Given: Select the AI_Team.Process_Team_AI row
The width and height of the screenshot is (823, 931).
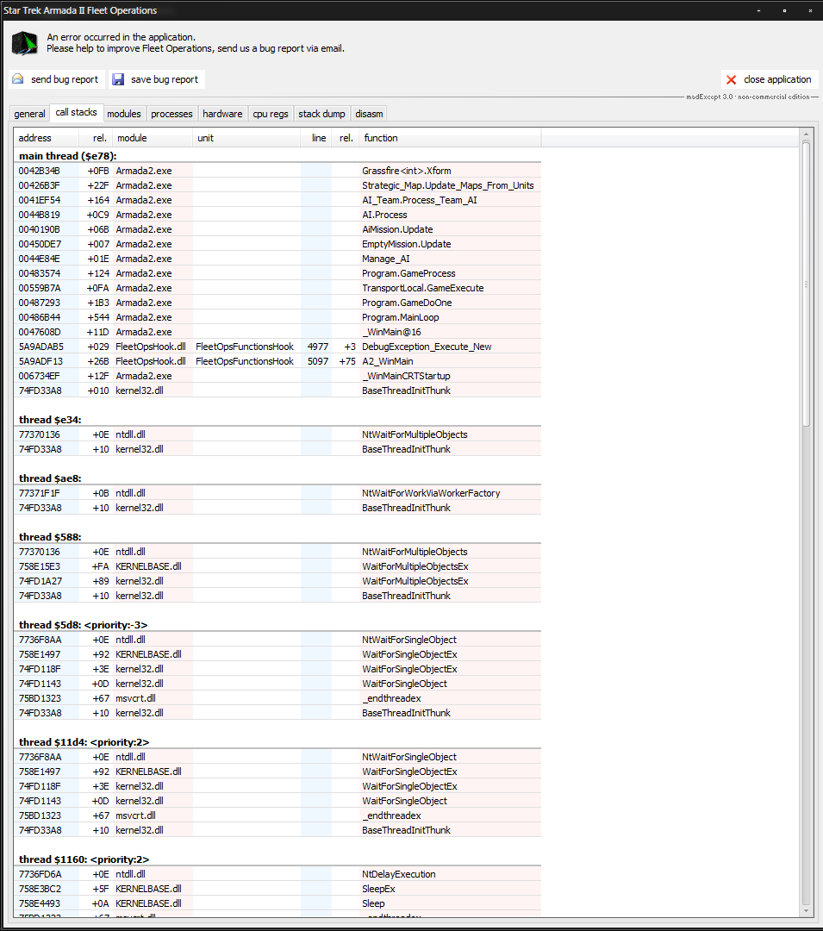Looking at the screenshot, I should [x=277, y=200].
